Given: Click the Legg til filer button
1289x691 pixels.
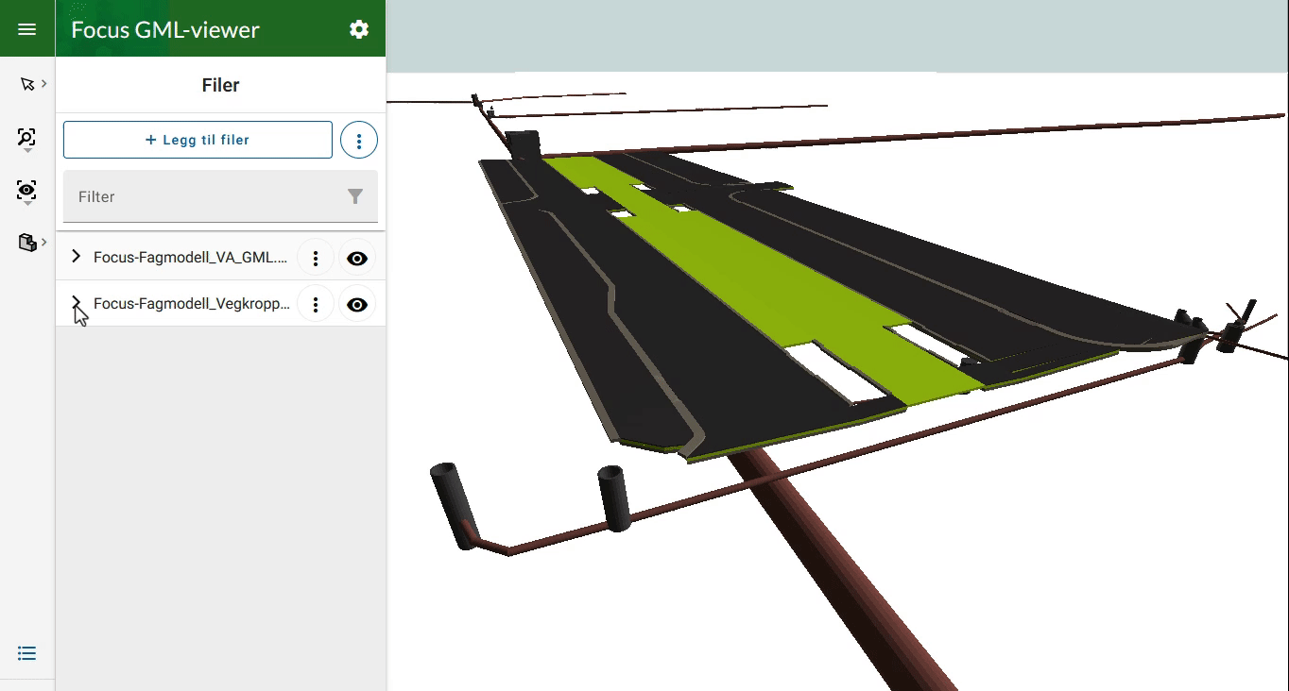Looking at the screenshot, I should (198, 140).
